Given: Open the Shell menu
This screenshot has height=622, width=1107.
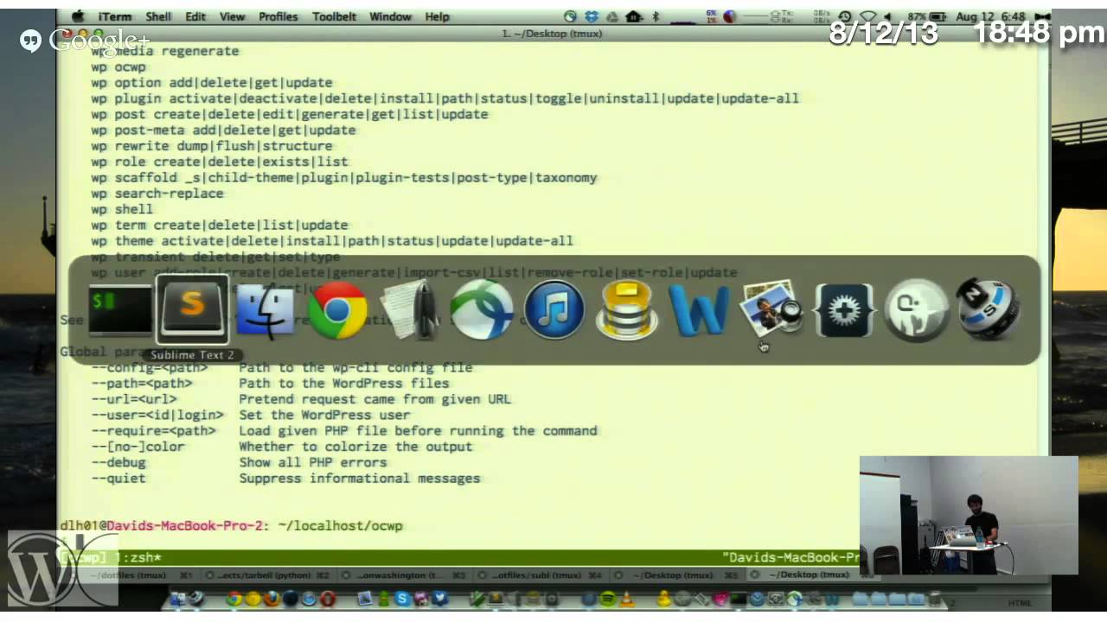Looking at the screenshot, I should (158, 16).
